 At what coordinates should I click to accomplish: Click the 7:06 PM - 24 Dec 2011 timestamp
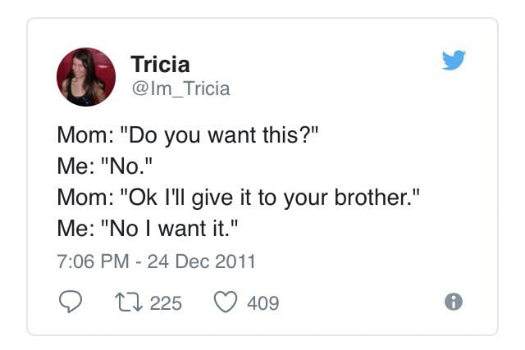[x=156, y=261]
